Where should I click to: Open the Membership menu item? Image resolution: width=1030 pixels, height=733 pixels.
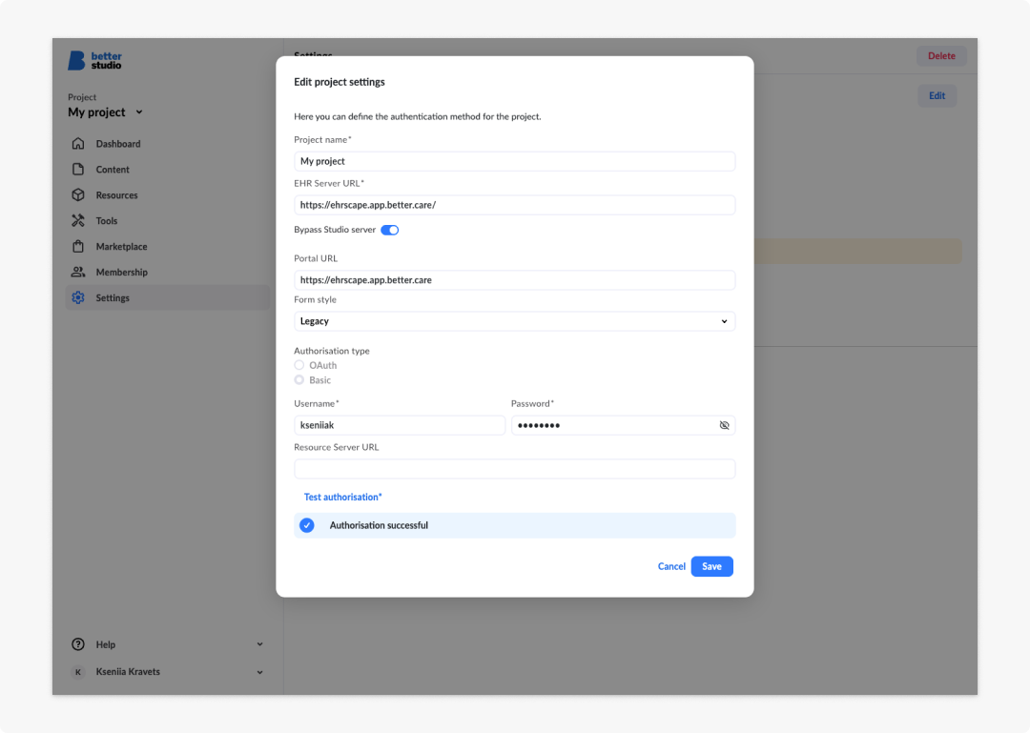pos(168,272)
